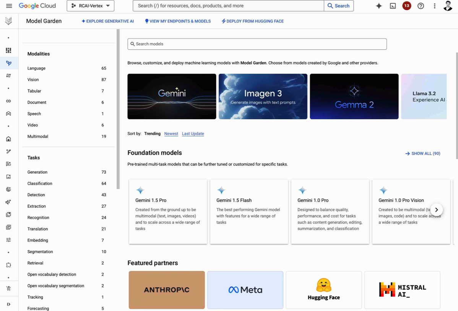
Task: Click the Dashboard icon in left sidebar
Action: pyautogui.click(x=8, y=50)
